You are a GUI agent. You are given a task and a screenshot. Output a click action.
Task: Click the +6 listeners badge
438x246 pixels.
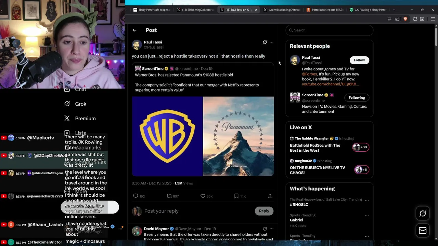pos(361,170)
